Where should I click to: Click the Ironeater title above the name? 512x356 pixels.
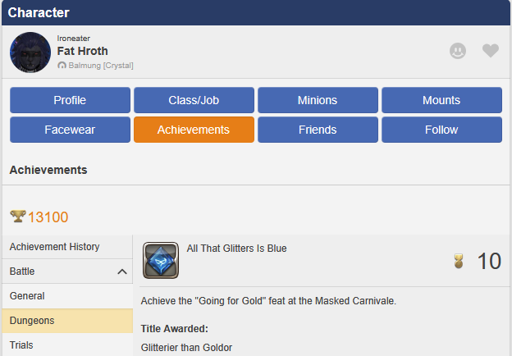coord(74,39)
